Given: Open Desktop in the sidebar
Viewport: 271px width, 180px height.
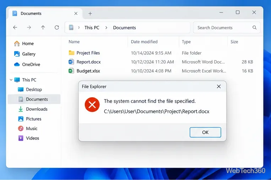Looking at the screenshot, I should (x=34, y=89).
